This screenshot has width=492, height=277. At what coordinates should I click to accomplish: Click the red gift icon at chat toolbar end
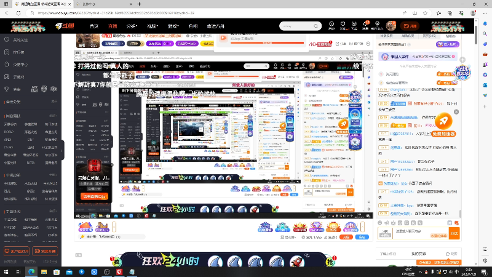[x=456, y=223]
